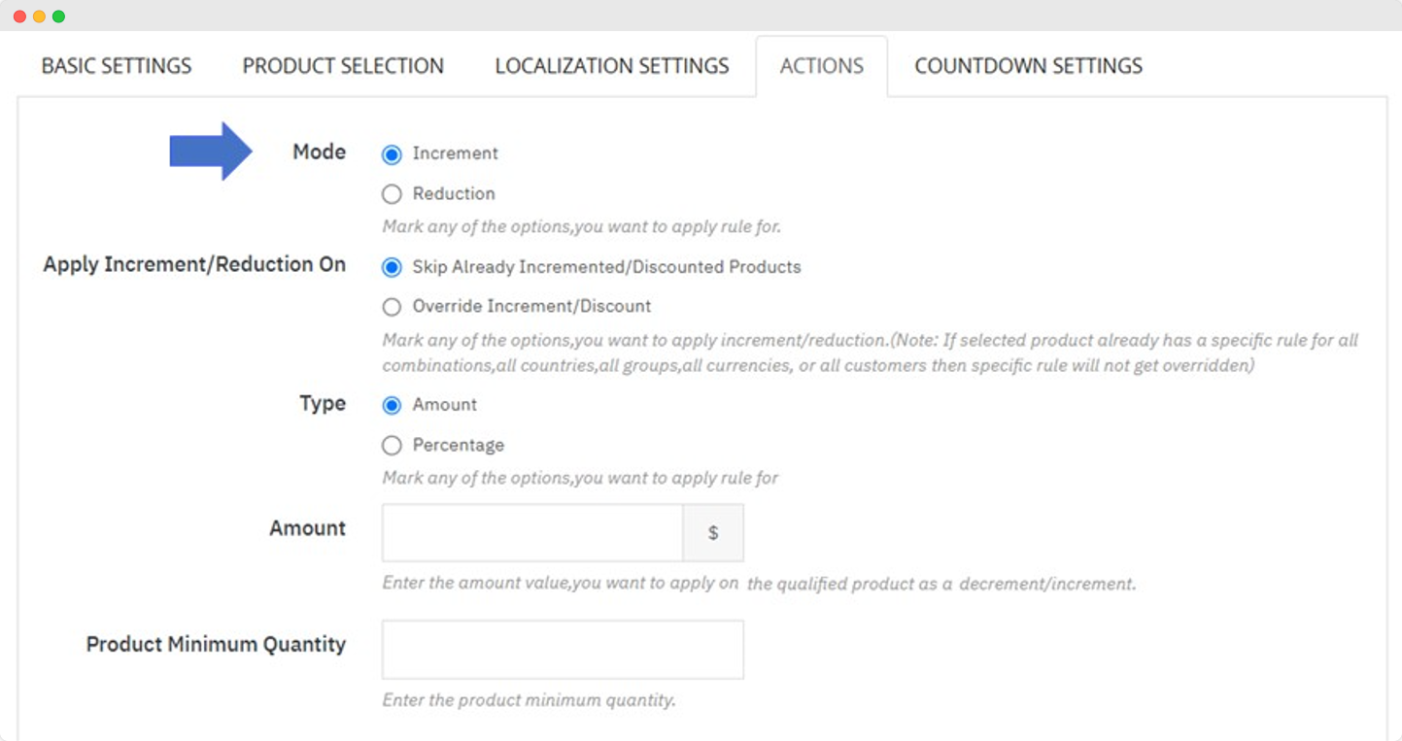This screenshot has width=1402, height=741.
Task: Select the Actions tab
Action: pyautogui.click(x=821, y=66)
